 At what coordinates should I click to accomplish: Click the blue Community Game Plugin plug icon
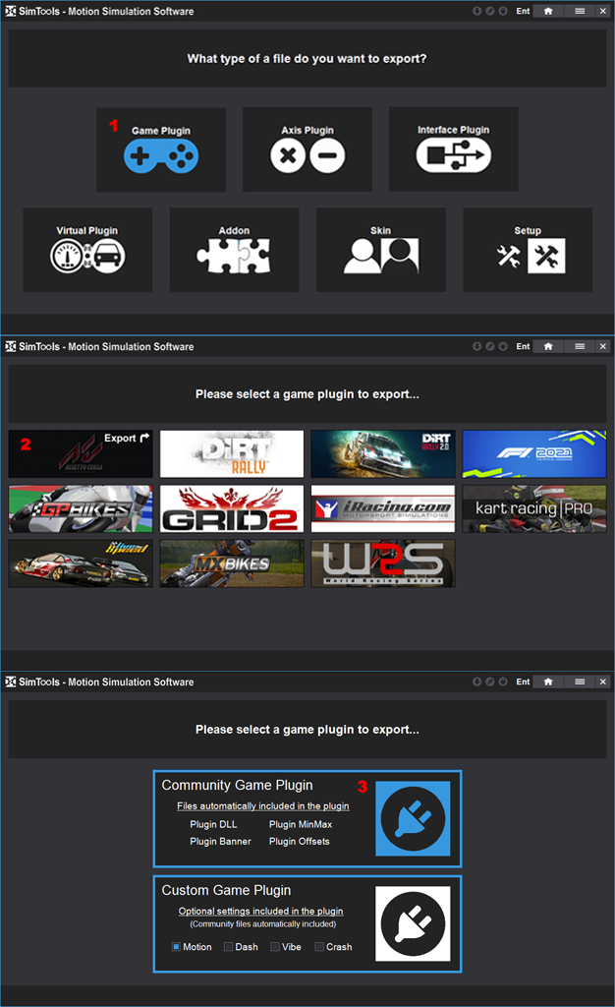(x=413, y=818)
